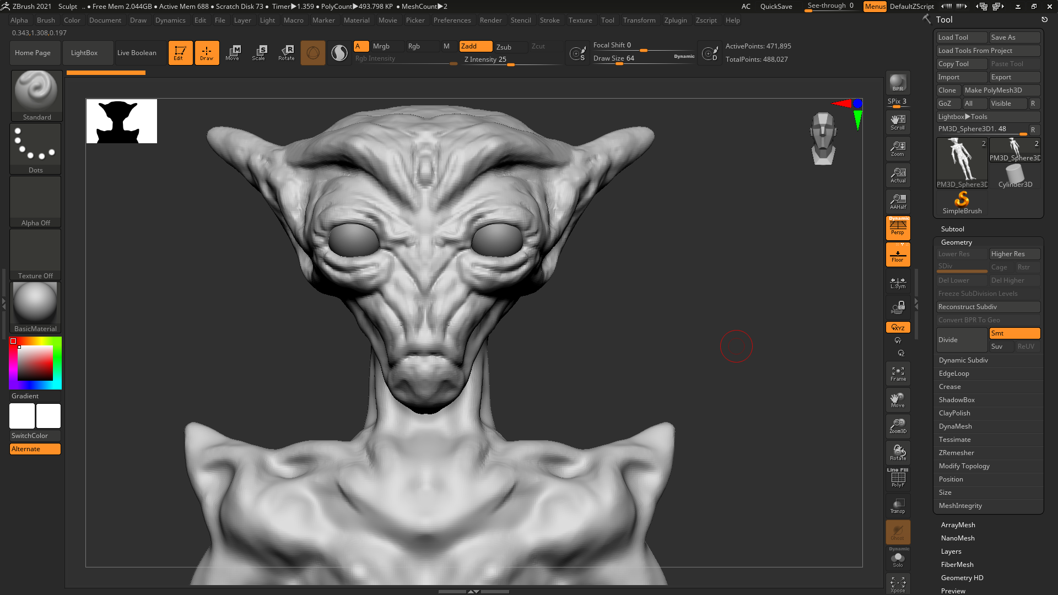Open the Zplugin menu

(676, 20)
